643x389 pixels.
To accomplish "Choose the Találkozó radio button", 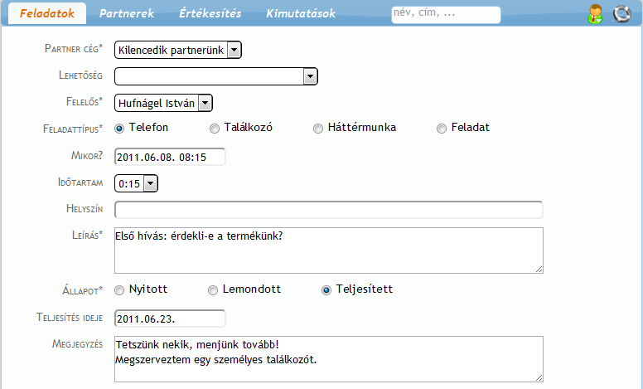I will 215,129.
